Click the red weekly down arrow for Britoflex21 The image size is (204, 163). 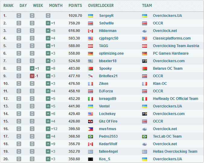pos(32,76)
